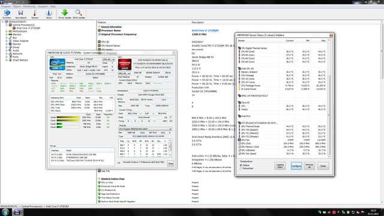Open the Help menu
Screen dimensions: 384x216
coord(53,7)
